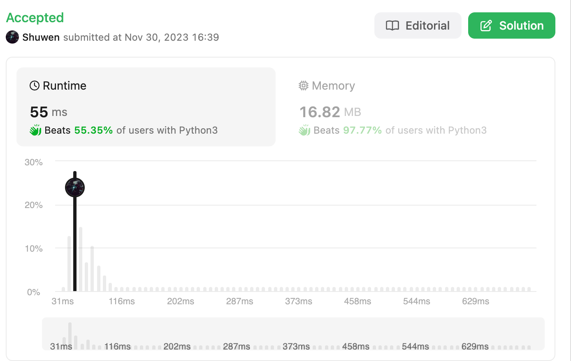
Task: Switch to the Runtime stats tab
Action: coord(146,106)
